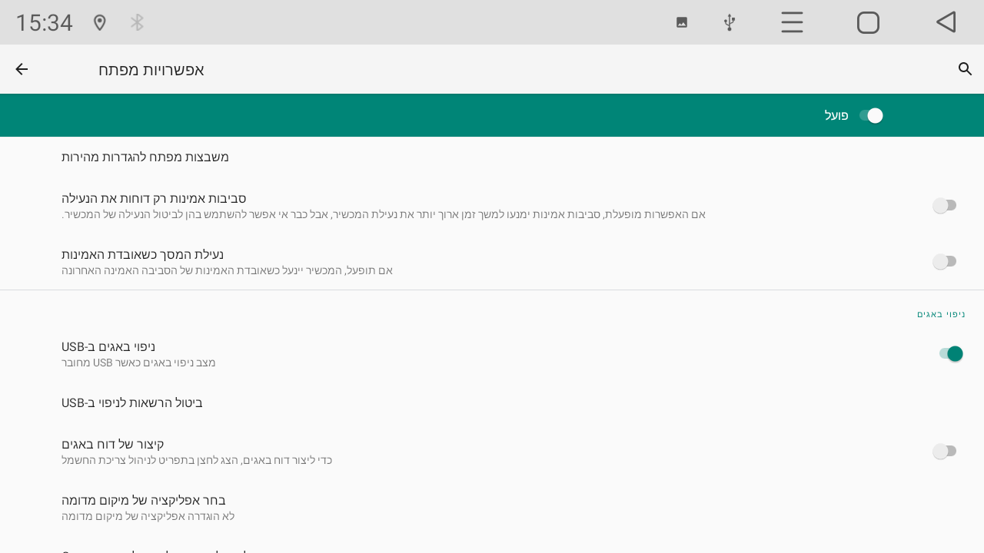
Task: Tap the Bluetooth status icon
Action: (x=137, y=22)
